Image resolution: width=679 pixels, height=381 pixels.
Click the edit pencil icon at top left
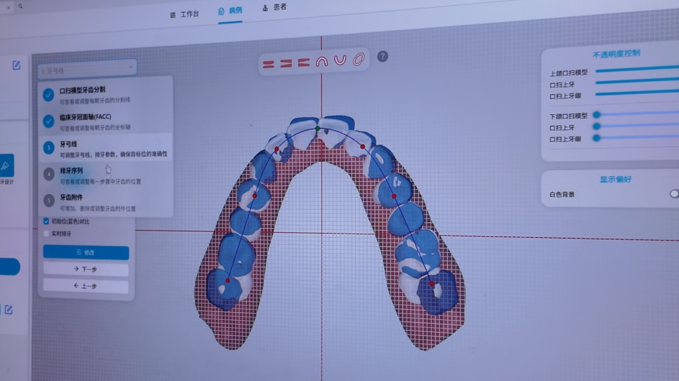[x=17, y=65]
